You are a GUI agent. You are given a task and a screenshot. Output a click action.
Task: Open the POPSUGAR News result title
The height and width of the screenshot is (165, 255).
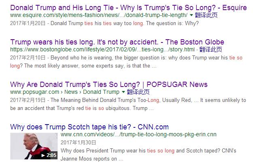click(x=108, y=85)
